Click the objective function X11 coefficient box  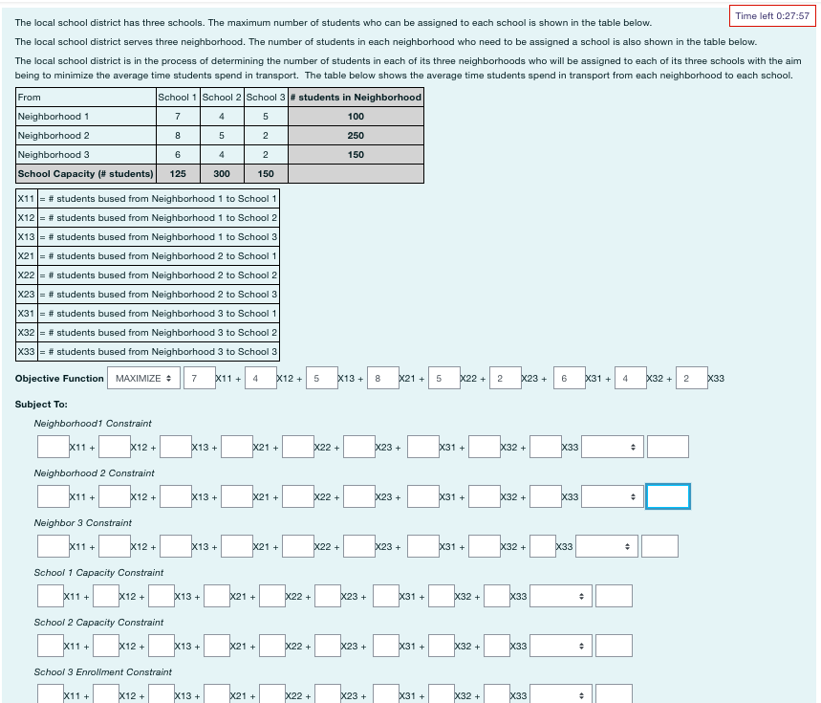pyautogui.click(x=200, y=378)
